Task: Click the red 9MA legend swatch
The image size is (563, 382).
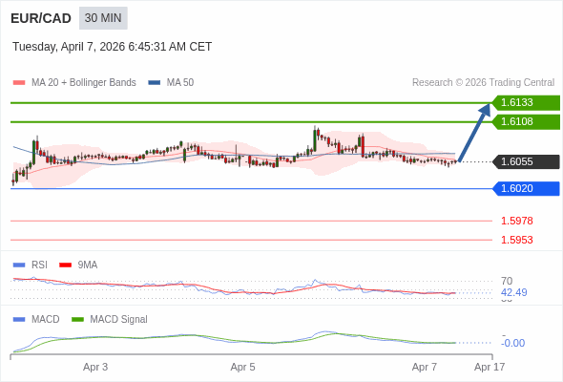Action: coord(65,265)
